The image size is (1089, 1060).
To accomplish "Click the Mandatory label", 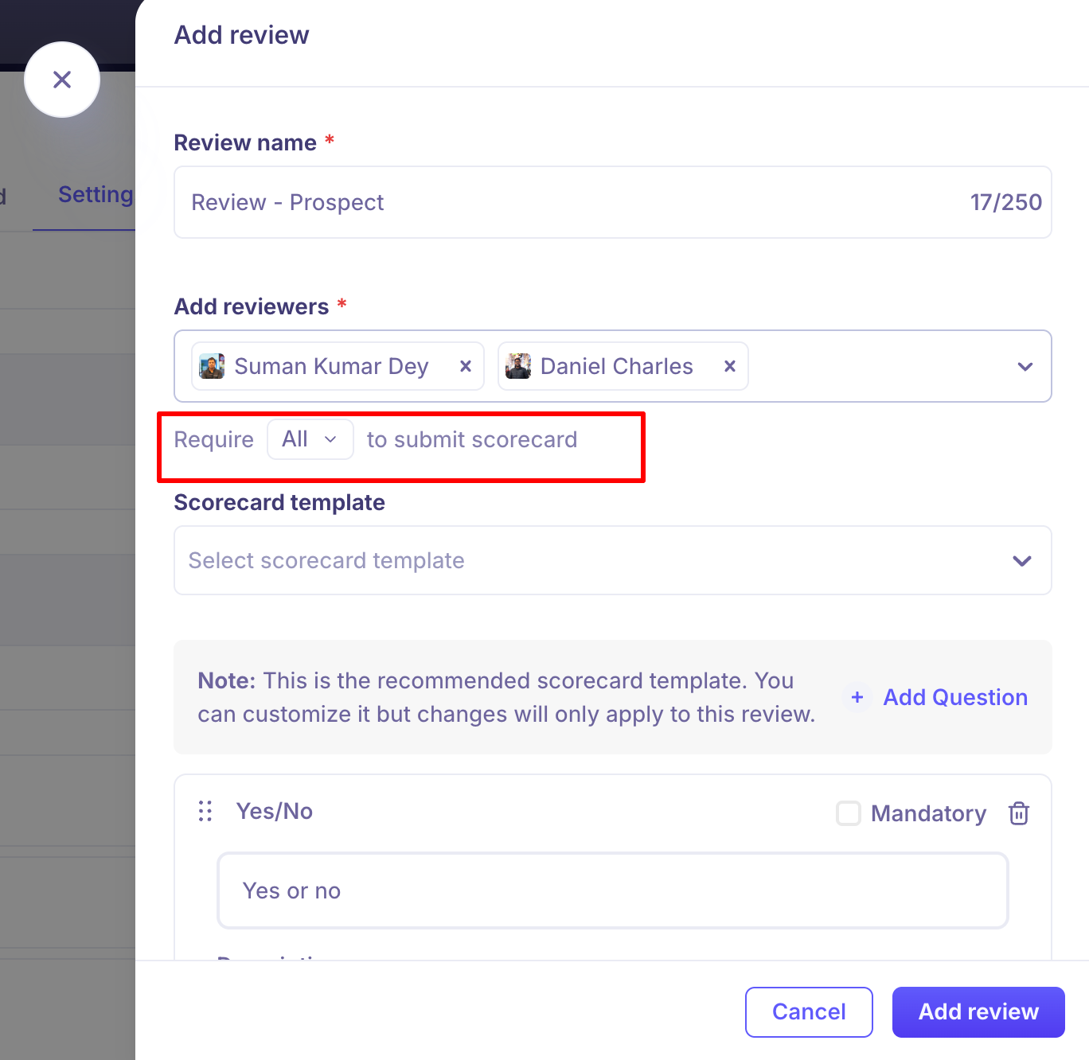I will (x=928, y=813).
